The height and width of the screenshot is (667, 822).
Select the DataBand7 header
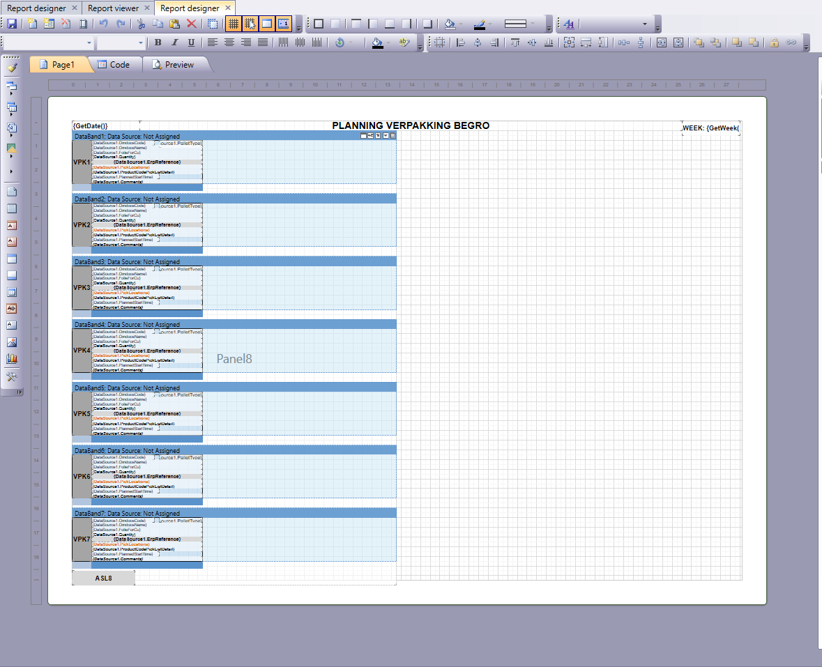234,513
